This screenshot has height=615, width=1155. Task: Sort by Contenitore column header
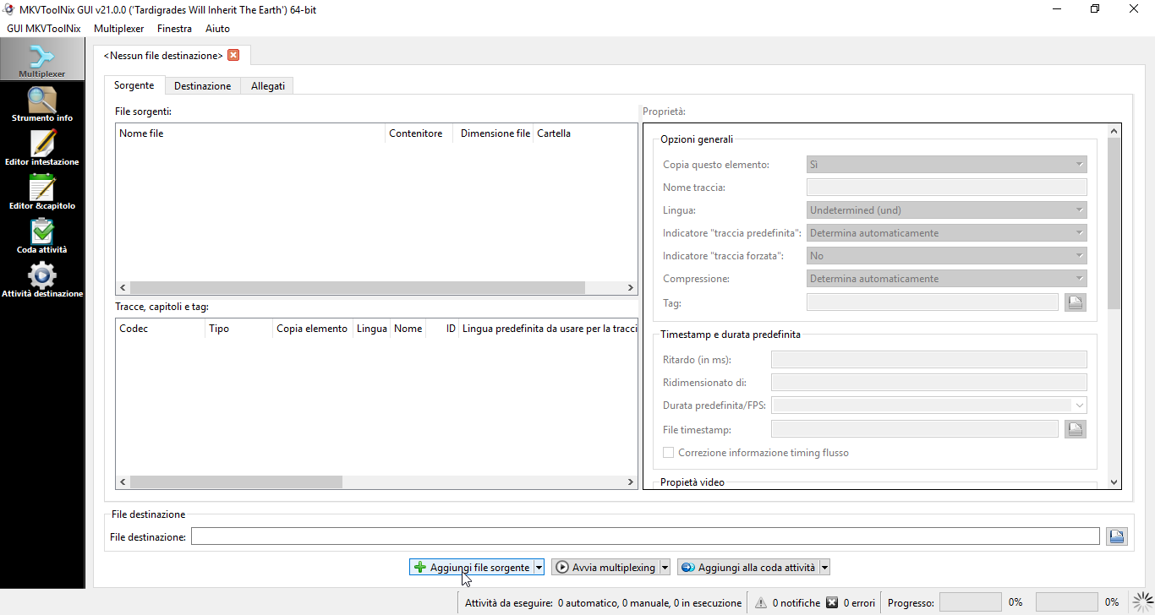click(419, 133)
